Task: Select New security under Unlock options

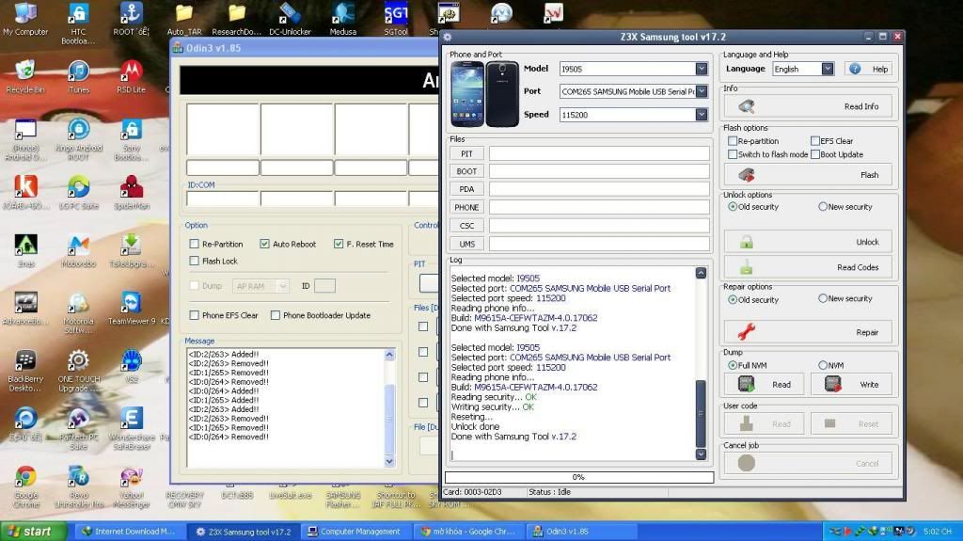Action: coord(822,207)
